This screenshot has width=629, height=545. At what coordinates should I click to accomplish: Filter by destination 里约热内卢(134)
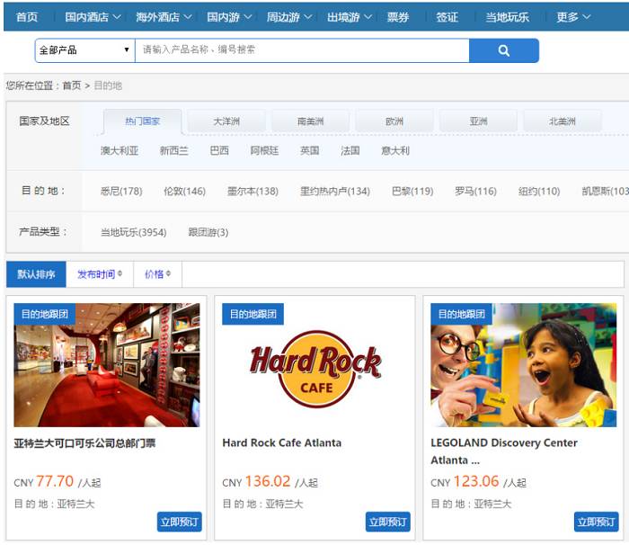point(335,192)
